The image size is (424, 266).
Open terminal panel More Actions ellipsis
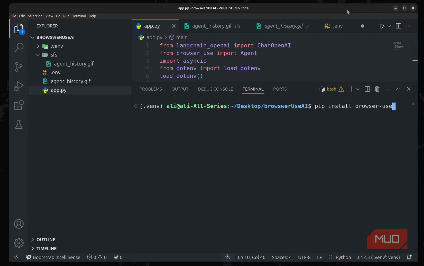(388, 89)
